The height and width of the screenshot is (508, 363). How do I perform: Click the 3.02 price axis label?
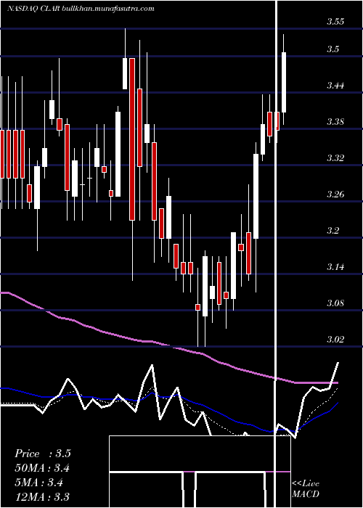tap(335, 340)
